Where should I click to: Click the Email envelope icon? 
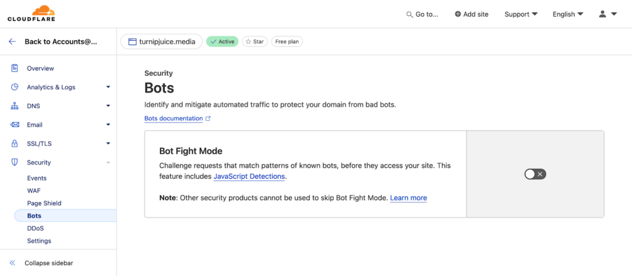(15, 124)
